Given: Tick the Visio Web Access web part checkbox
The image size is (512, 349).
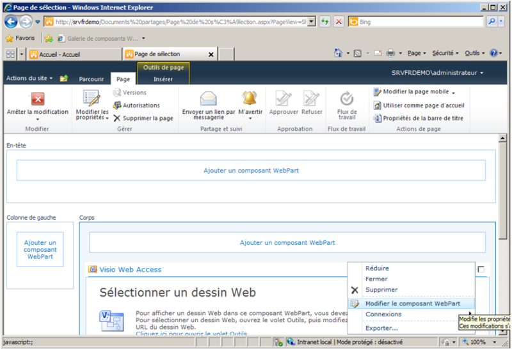Looking at the screenshot, I should tap(481, 269).
